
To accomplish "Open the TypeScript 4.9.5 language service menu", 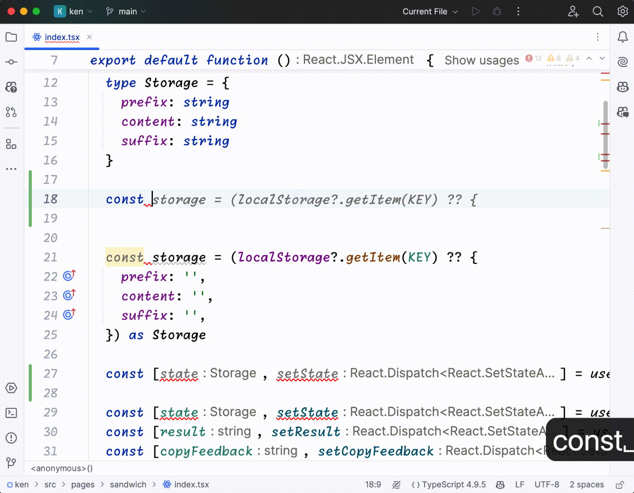I will point(448,484).
